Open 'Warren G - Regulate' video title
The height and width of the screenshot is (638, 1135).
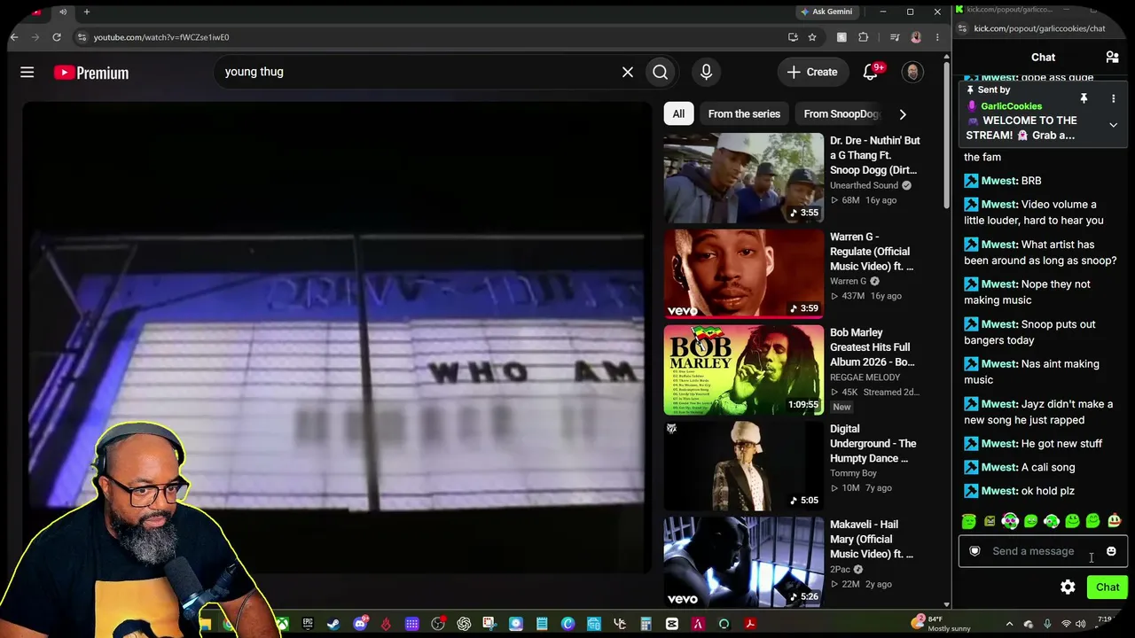(872, 252)
